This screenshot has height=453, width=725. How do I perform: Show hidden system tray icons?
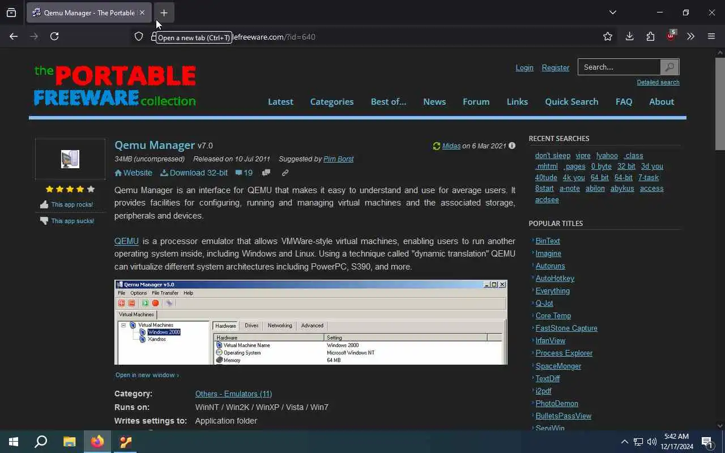(624, 442)
